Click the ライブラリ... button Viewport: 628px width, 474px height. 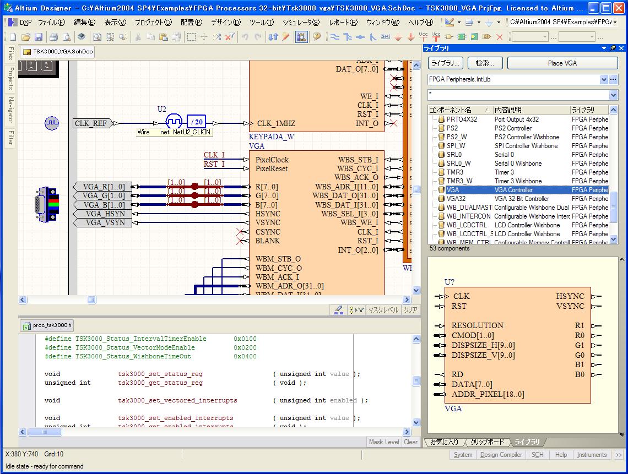pos(445,63)
